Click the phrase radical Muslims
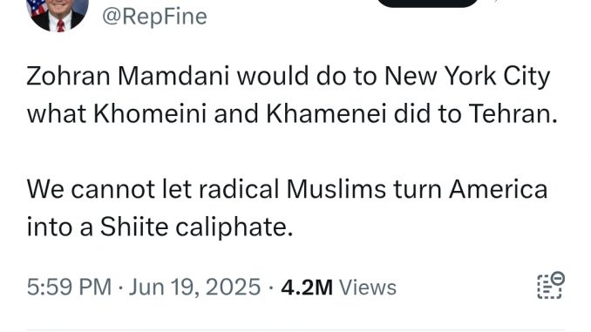591x332 pixels. [x=293, y=189]
